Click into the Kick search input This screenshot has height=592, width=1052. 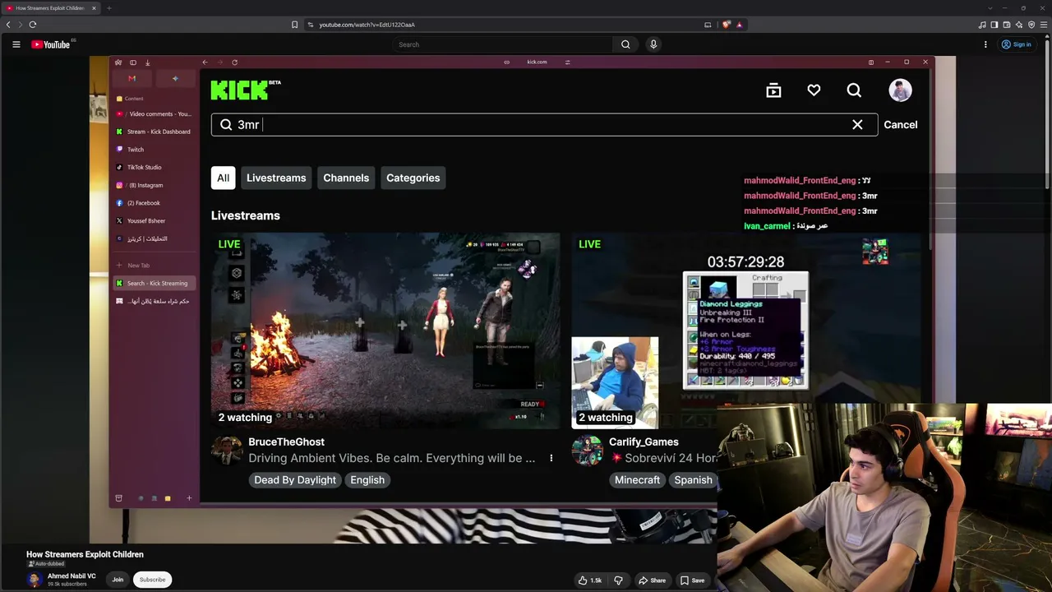pyautogui.click(x=544, y=125)
